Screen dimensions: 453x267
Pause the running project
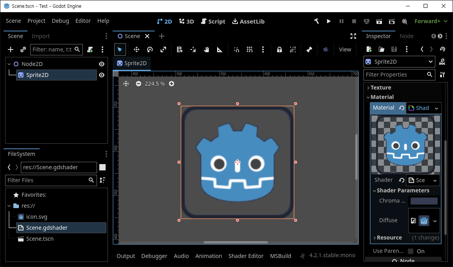coord(342,21)
